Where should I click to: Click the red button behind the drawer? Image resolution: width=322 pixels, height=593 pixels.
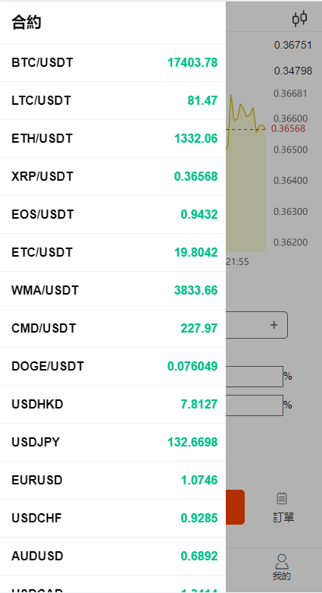click(235, 507)
